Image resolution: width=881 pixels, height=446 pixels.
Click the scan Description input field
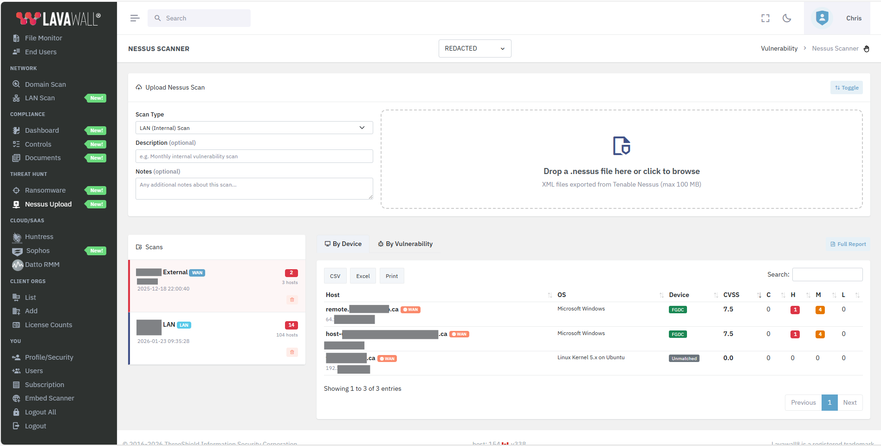click(253, 156)
